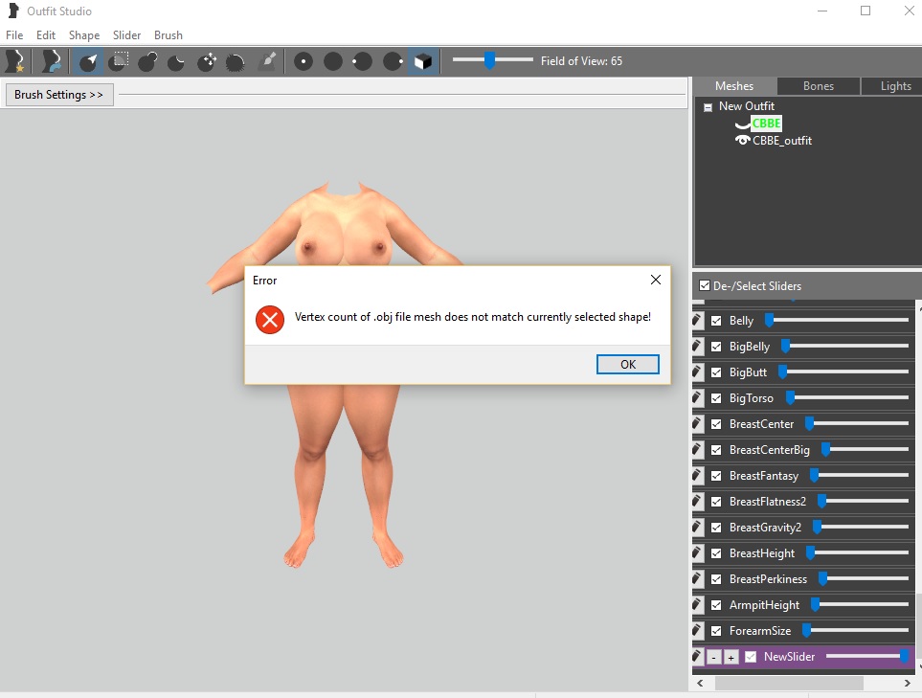Collapse the New Outfit tree node

pyautogui.click(x=708, y=107)
